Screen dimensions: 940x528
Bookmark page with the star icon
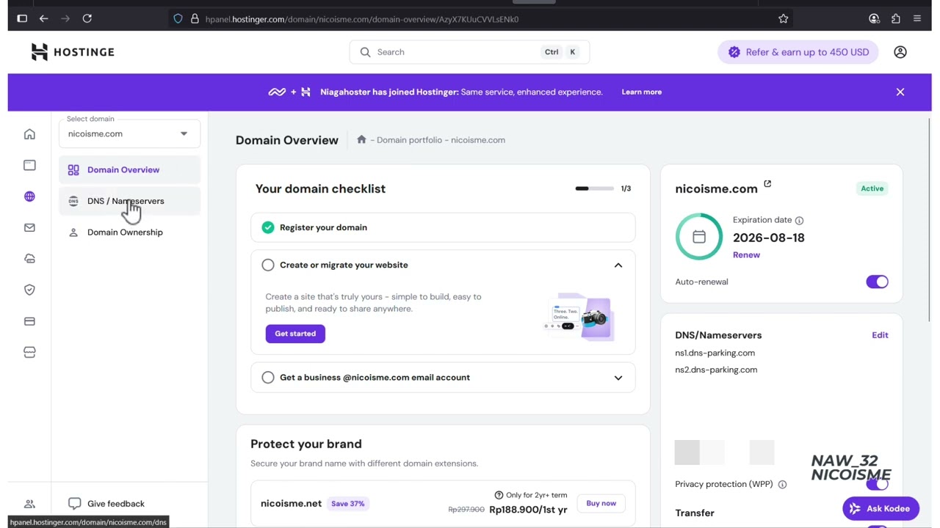[x=784, y=19]
